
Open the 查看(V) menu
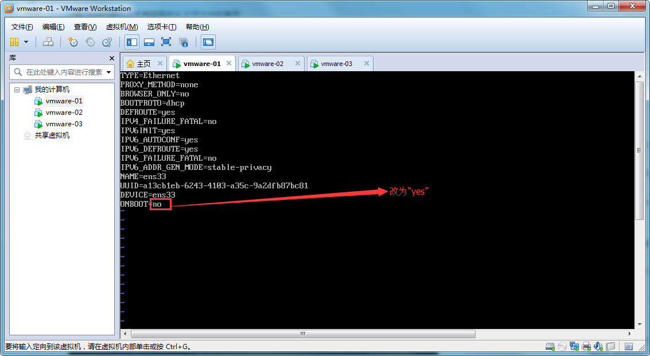point(85,27)
